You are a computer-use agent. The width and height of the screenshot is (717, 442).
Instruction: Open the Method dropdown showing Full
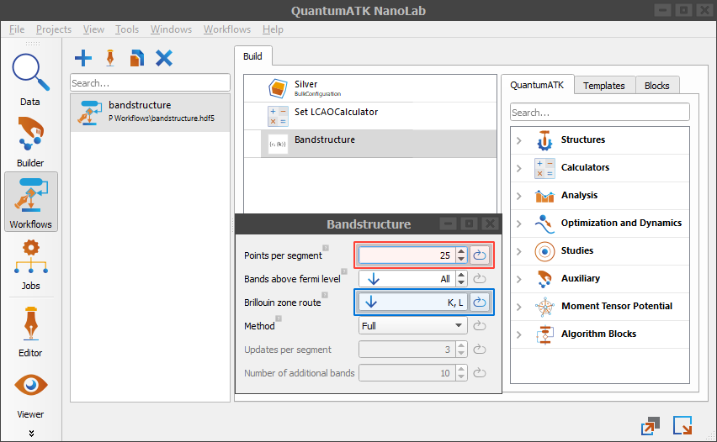pyautogui.click(x=413, y=325)
